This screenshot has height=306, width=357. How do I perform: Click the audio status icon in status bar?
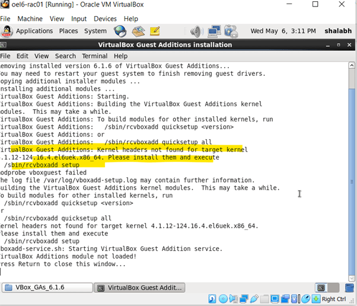[234, 299]
